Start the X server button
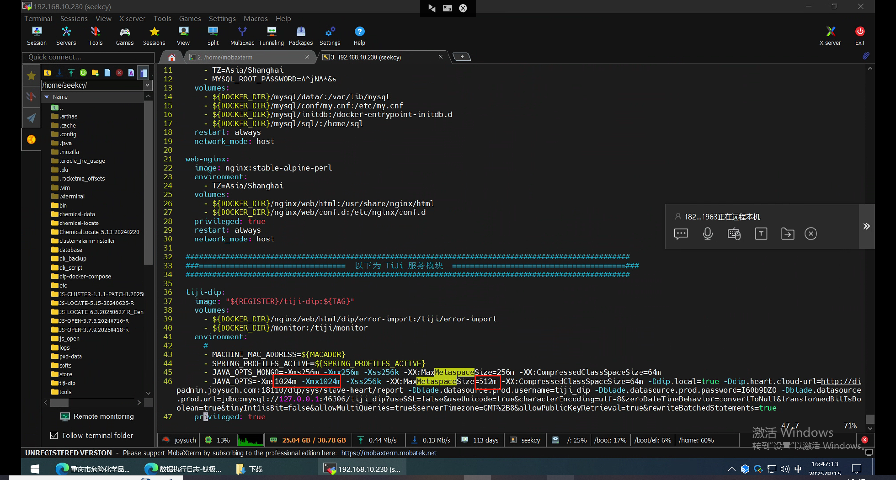 coord(830,36)
